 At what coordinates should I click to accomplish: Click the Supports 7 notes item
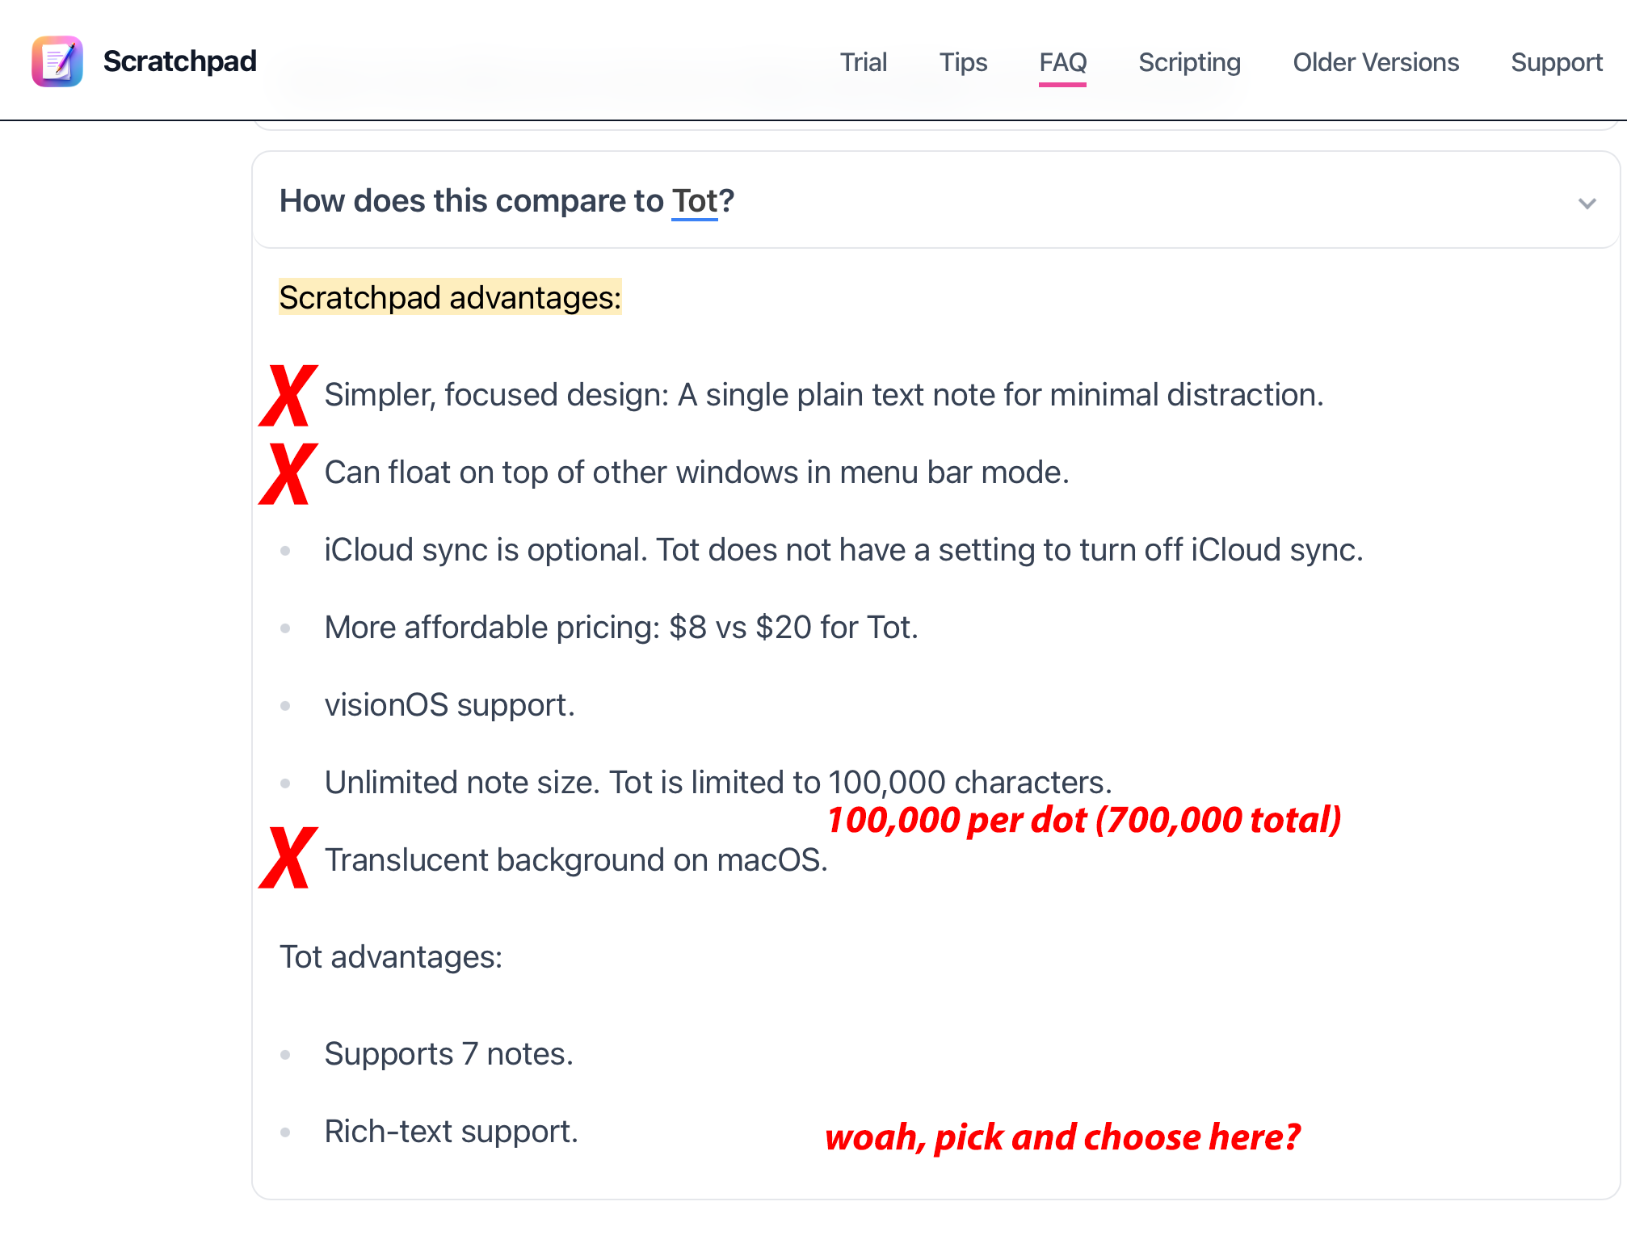click(448, 1054)
